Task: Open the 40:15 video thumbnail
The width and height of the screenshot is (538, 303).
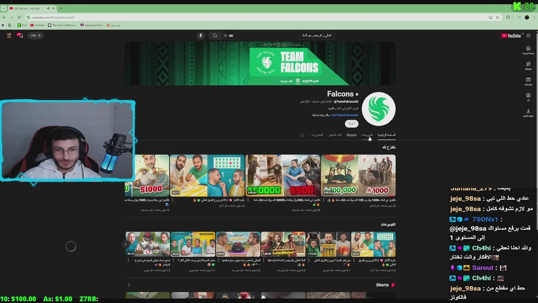Action: pyautogui.click(x=148, y=244)
